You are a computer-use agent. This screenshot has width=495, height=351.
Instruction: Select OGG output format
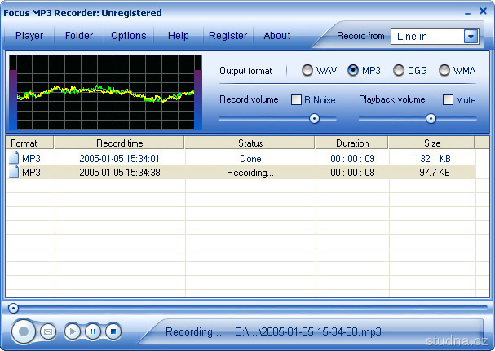click(x=399, y=70)
